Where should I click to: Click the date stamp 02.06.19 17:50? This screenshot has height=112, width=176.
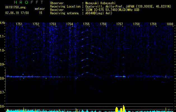pyautogui.click(x=17, y=13)
